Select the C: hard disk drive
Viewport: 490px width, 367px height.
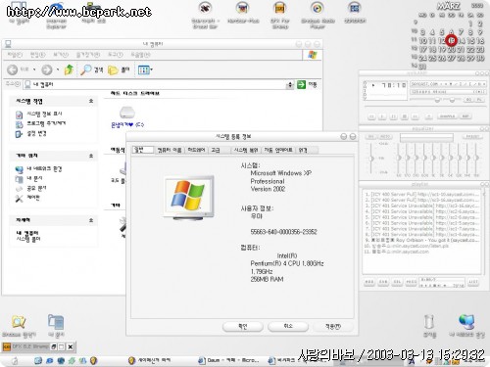pos(127,116)
